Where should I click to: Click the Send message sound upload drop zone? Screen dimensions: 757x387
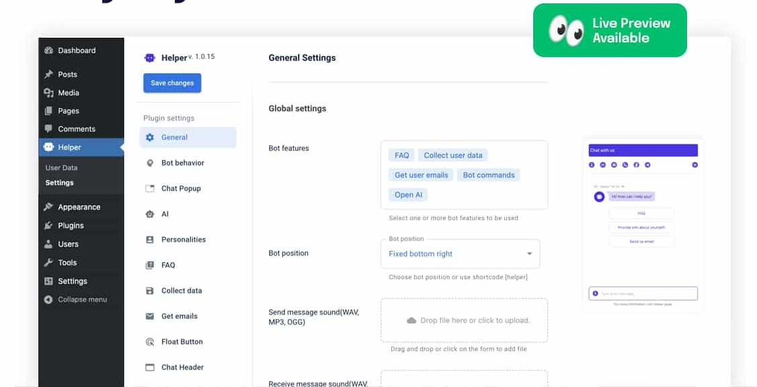[464, 320]
